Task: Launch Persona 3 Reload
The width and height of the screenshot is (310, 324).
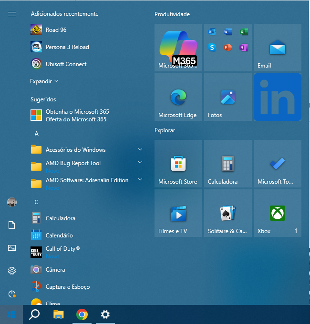Action: (87, 47)
